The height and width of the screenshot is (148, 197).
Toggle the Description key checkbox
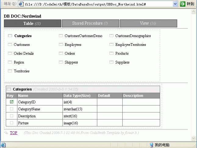(12, 116)
